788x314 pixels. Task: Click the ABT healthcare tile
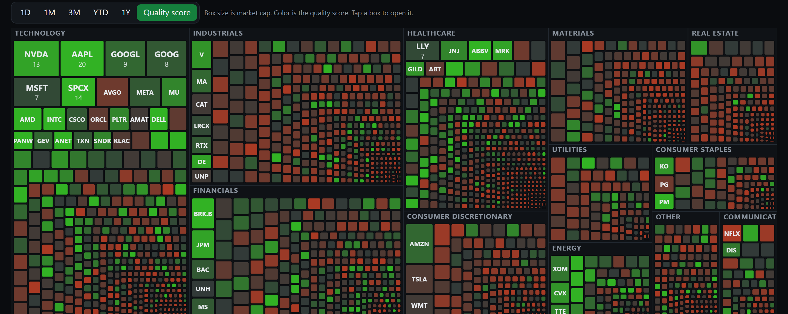click(435, 69)
